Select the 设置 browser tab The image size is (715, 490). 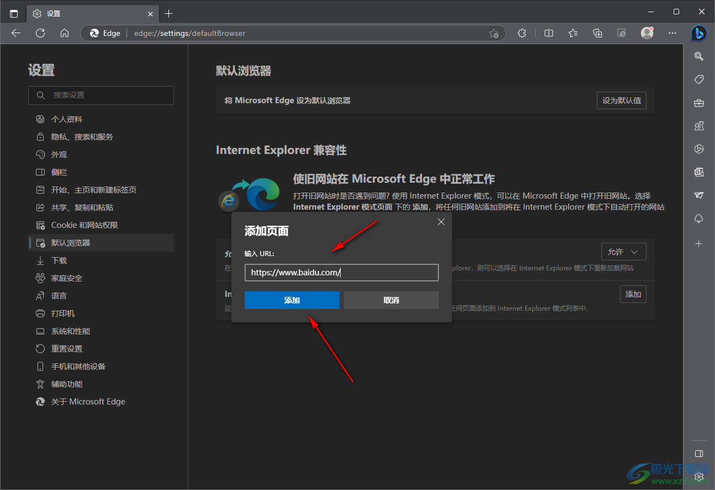click(x=93, y=13)
